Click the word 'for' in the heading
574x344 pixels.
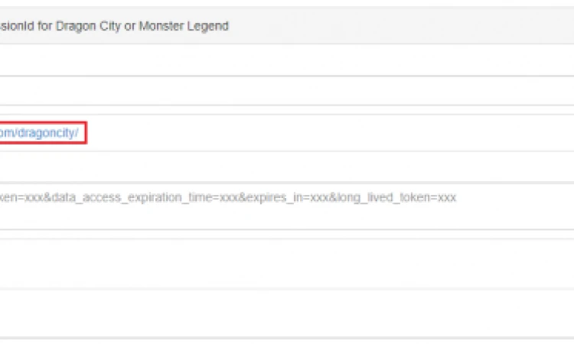coord(44,26)
